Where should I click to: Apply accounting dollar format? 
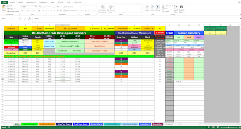[82, 11]
